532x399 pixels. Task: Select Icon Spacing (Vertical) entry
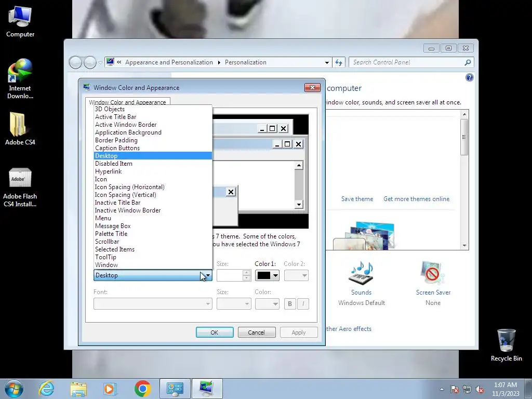[x=153, y=195]
